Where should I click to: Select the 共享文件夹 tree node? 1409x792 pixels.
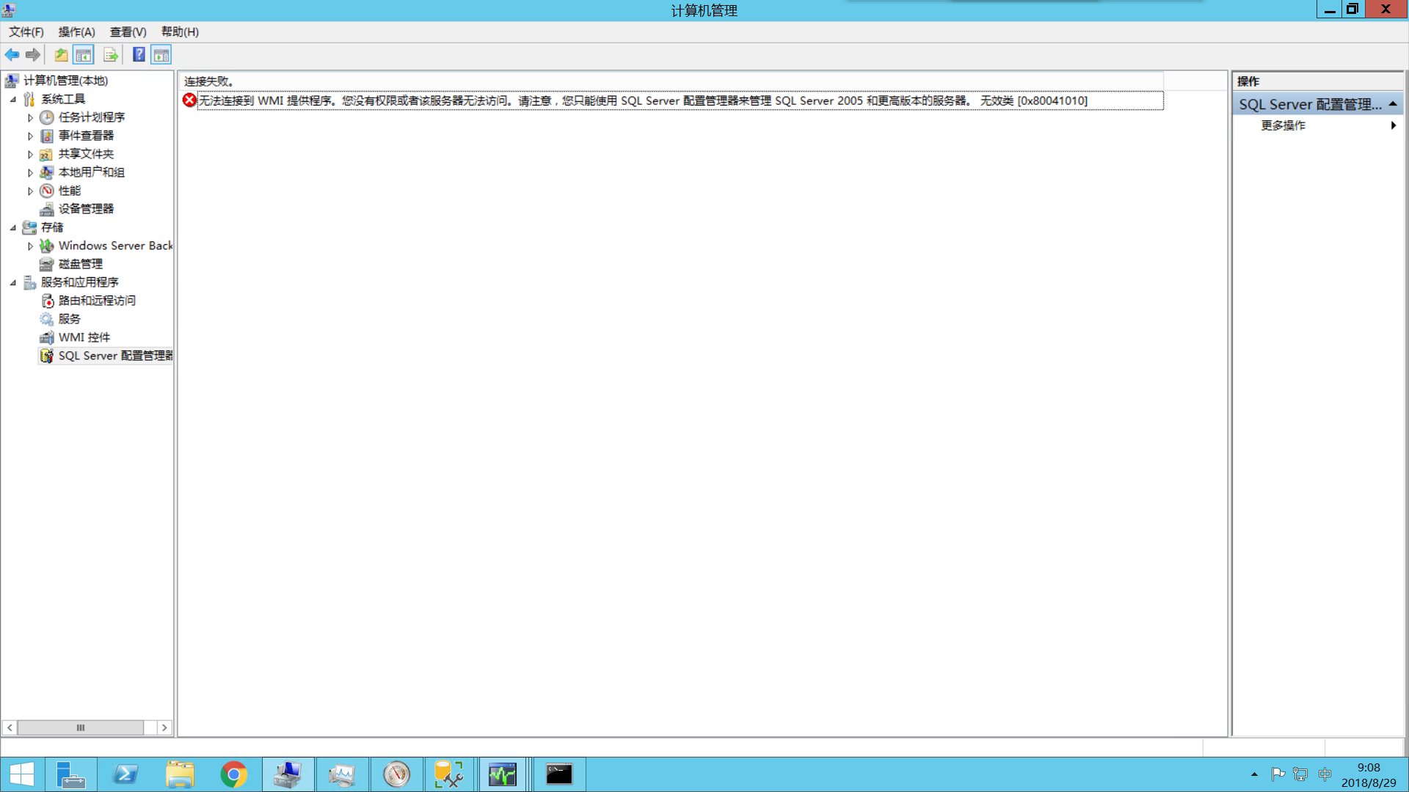point(86,154)
